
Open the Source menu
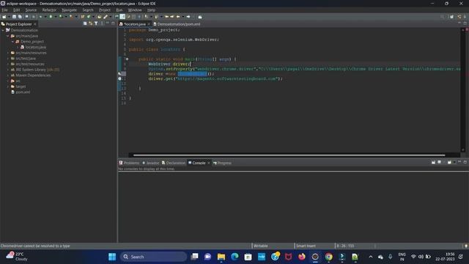tap(31, 10)
